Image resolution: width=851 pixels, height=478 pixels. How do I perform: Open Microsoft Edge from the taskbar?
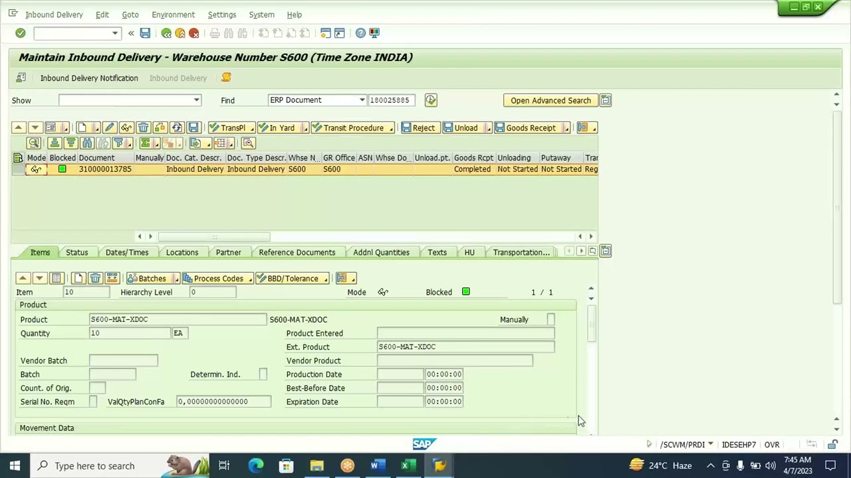click(255, 465)
